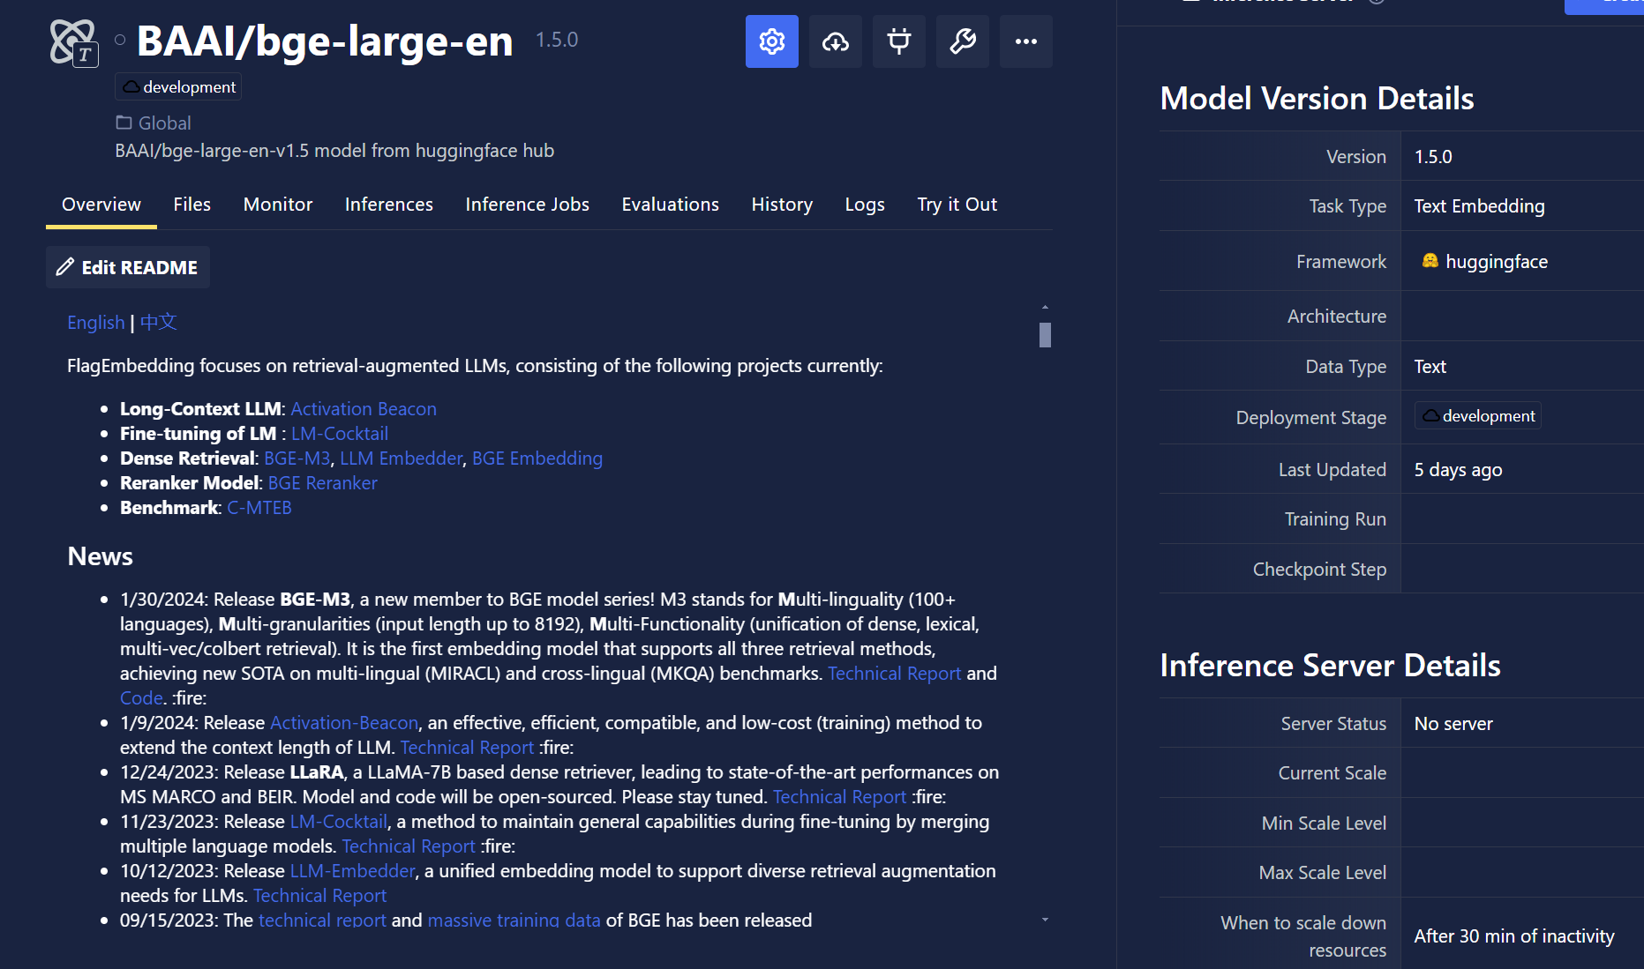Open the three-dots more options menu
The height and width of the screenshot is (969, 1644).
(1025, 41)
